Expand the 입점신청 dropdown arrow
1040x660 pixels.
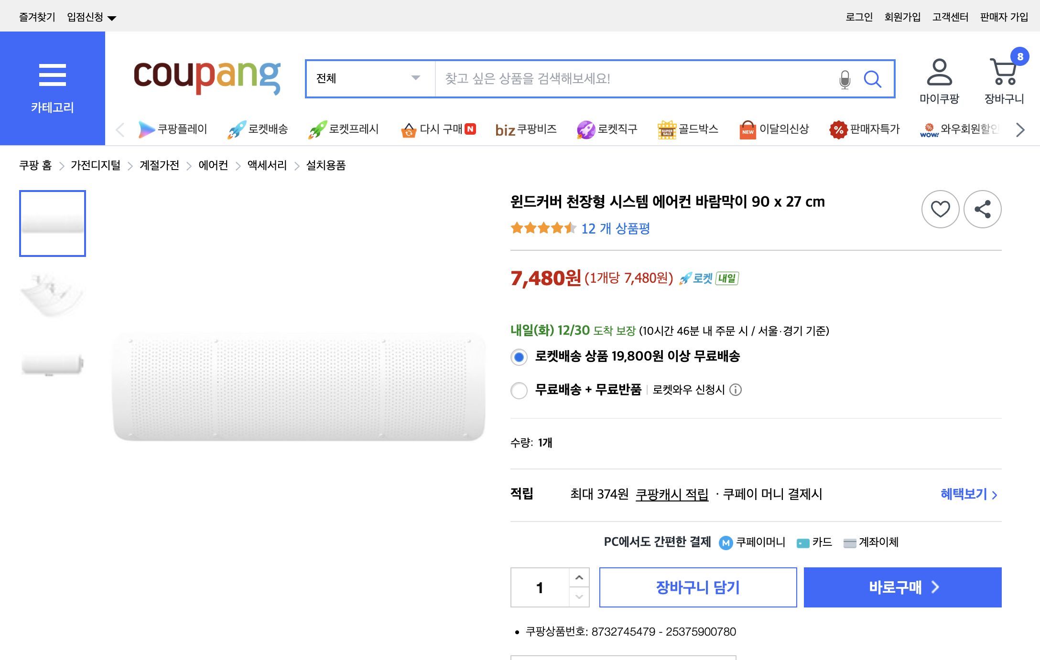tap(112, 17)
